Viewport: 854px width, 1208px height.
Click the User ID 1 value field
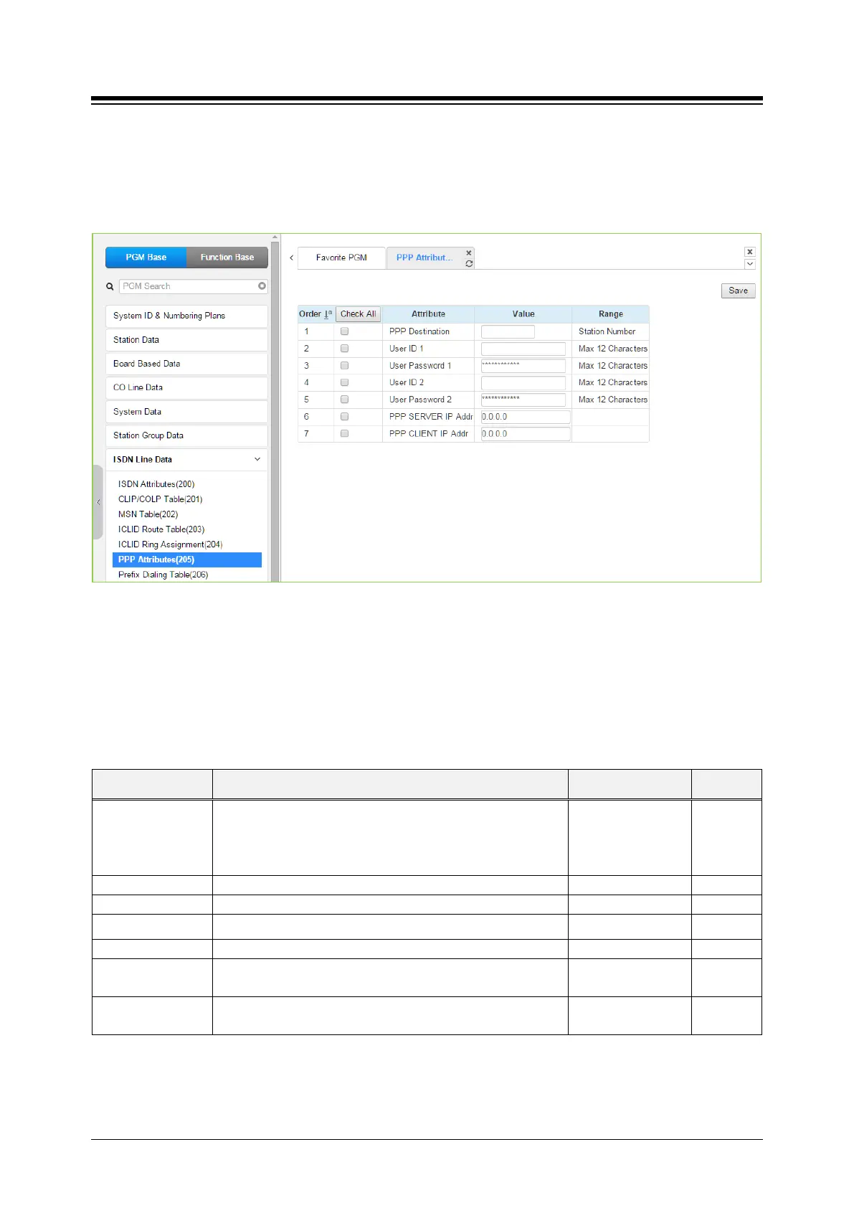click(x=523, y=349)
